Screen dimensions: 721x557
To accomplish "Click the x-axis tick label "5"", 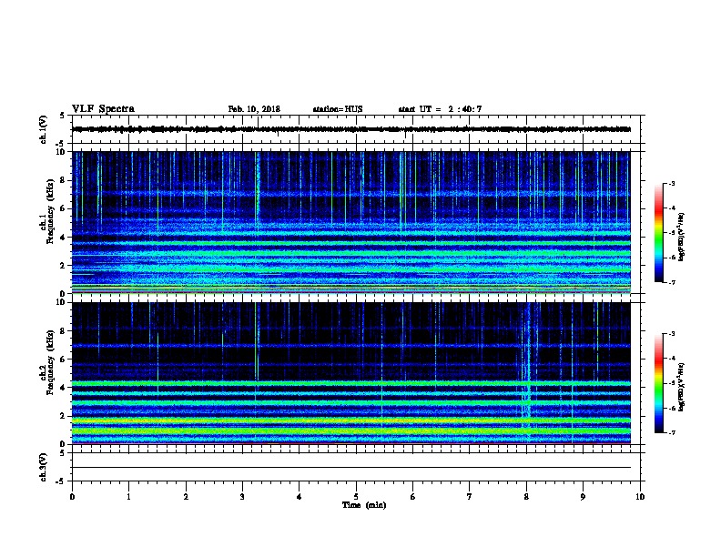I will [x=356, y=497].
